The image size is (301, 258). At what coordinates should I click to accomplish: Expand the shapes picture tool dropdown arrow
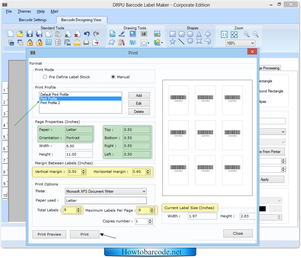pos(162,43)
